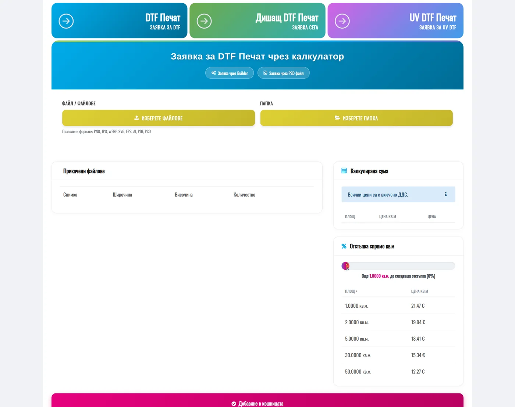Click the Снимка column header
Screen dimensions: 515x407
[70, 195]
